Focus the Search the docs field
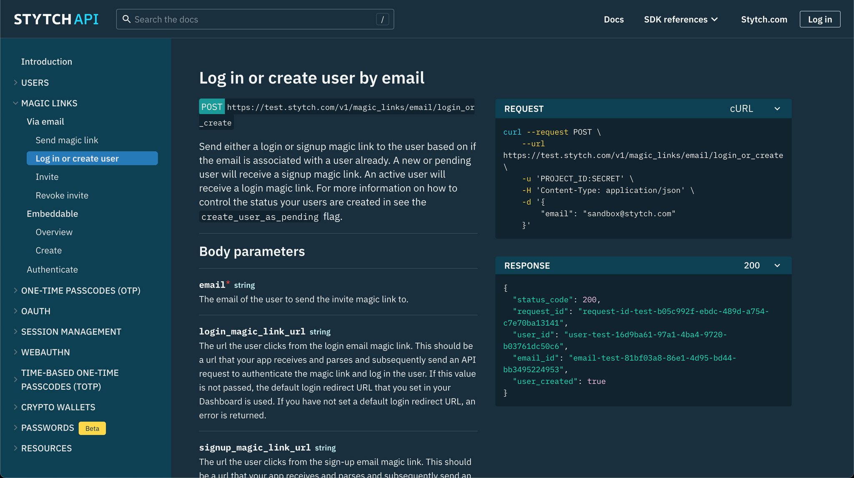854x478 pixels. [x=255, y=19]
